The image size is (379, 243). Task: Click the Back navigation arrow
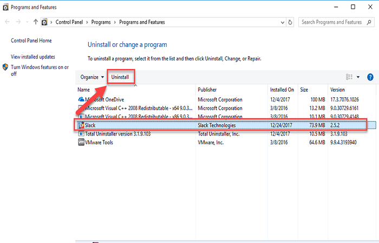click(7, 22)
